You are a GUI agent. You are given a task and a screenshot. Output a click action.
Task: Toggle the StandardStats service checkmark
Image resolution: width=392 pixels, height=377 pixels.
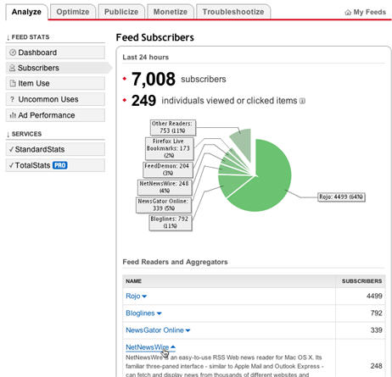click(11, 149)
